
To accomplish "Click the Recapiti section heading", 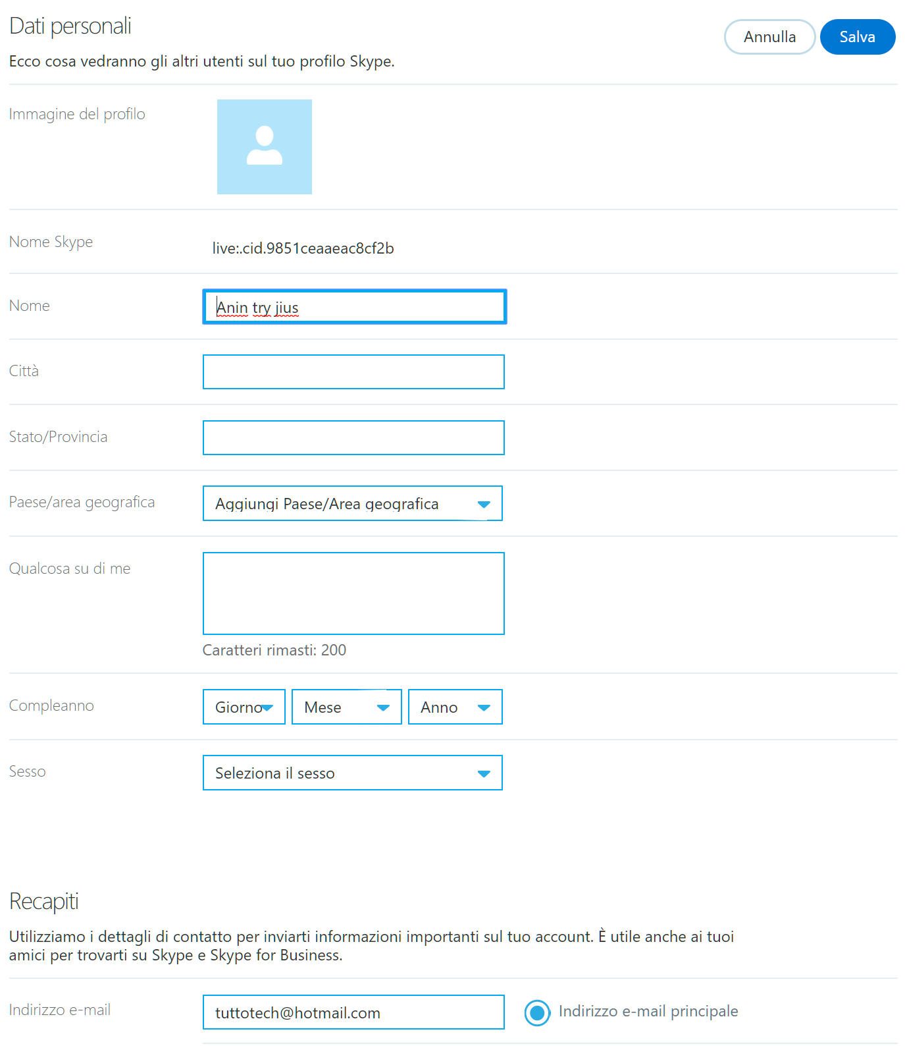I will pos(44,901).
